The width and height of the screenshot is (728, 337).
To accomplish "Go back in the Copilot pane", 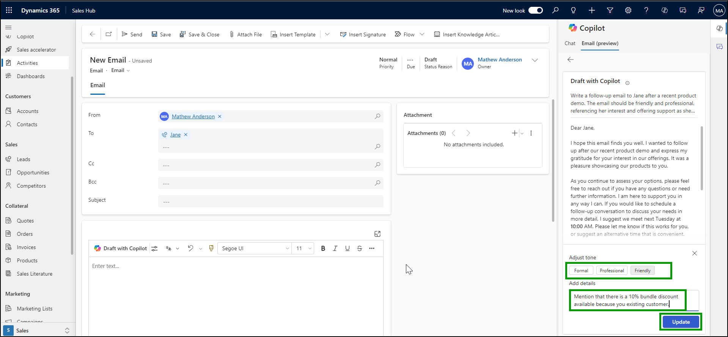I will click(570, 60).
